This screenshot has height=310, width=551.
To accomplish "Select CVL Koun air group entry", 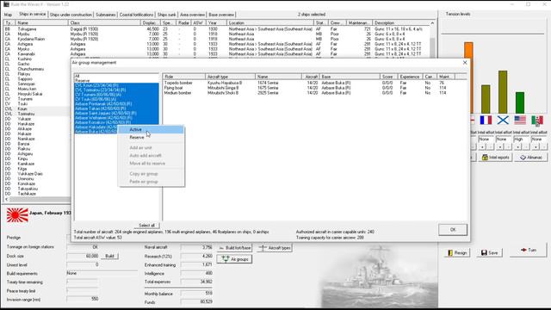I will [x=117, y=85].
